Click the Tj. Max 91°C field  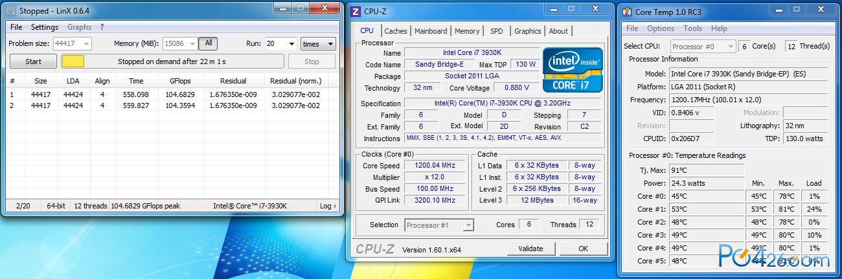[706, 170]
